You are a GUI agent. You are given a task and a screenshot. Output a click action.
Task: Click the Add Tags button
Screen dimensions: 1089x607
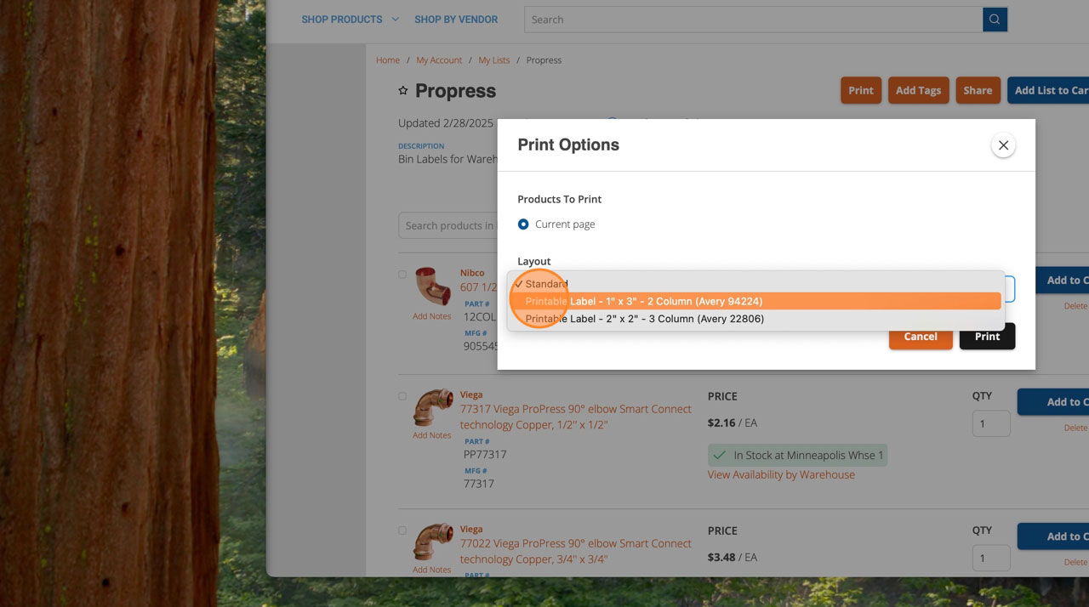tap(918, 90)
